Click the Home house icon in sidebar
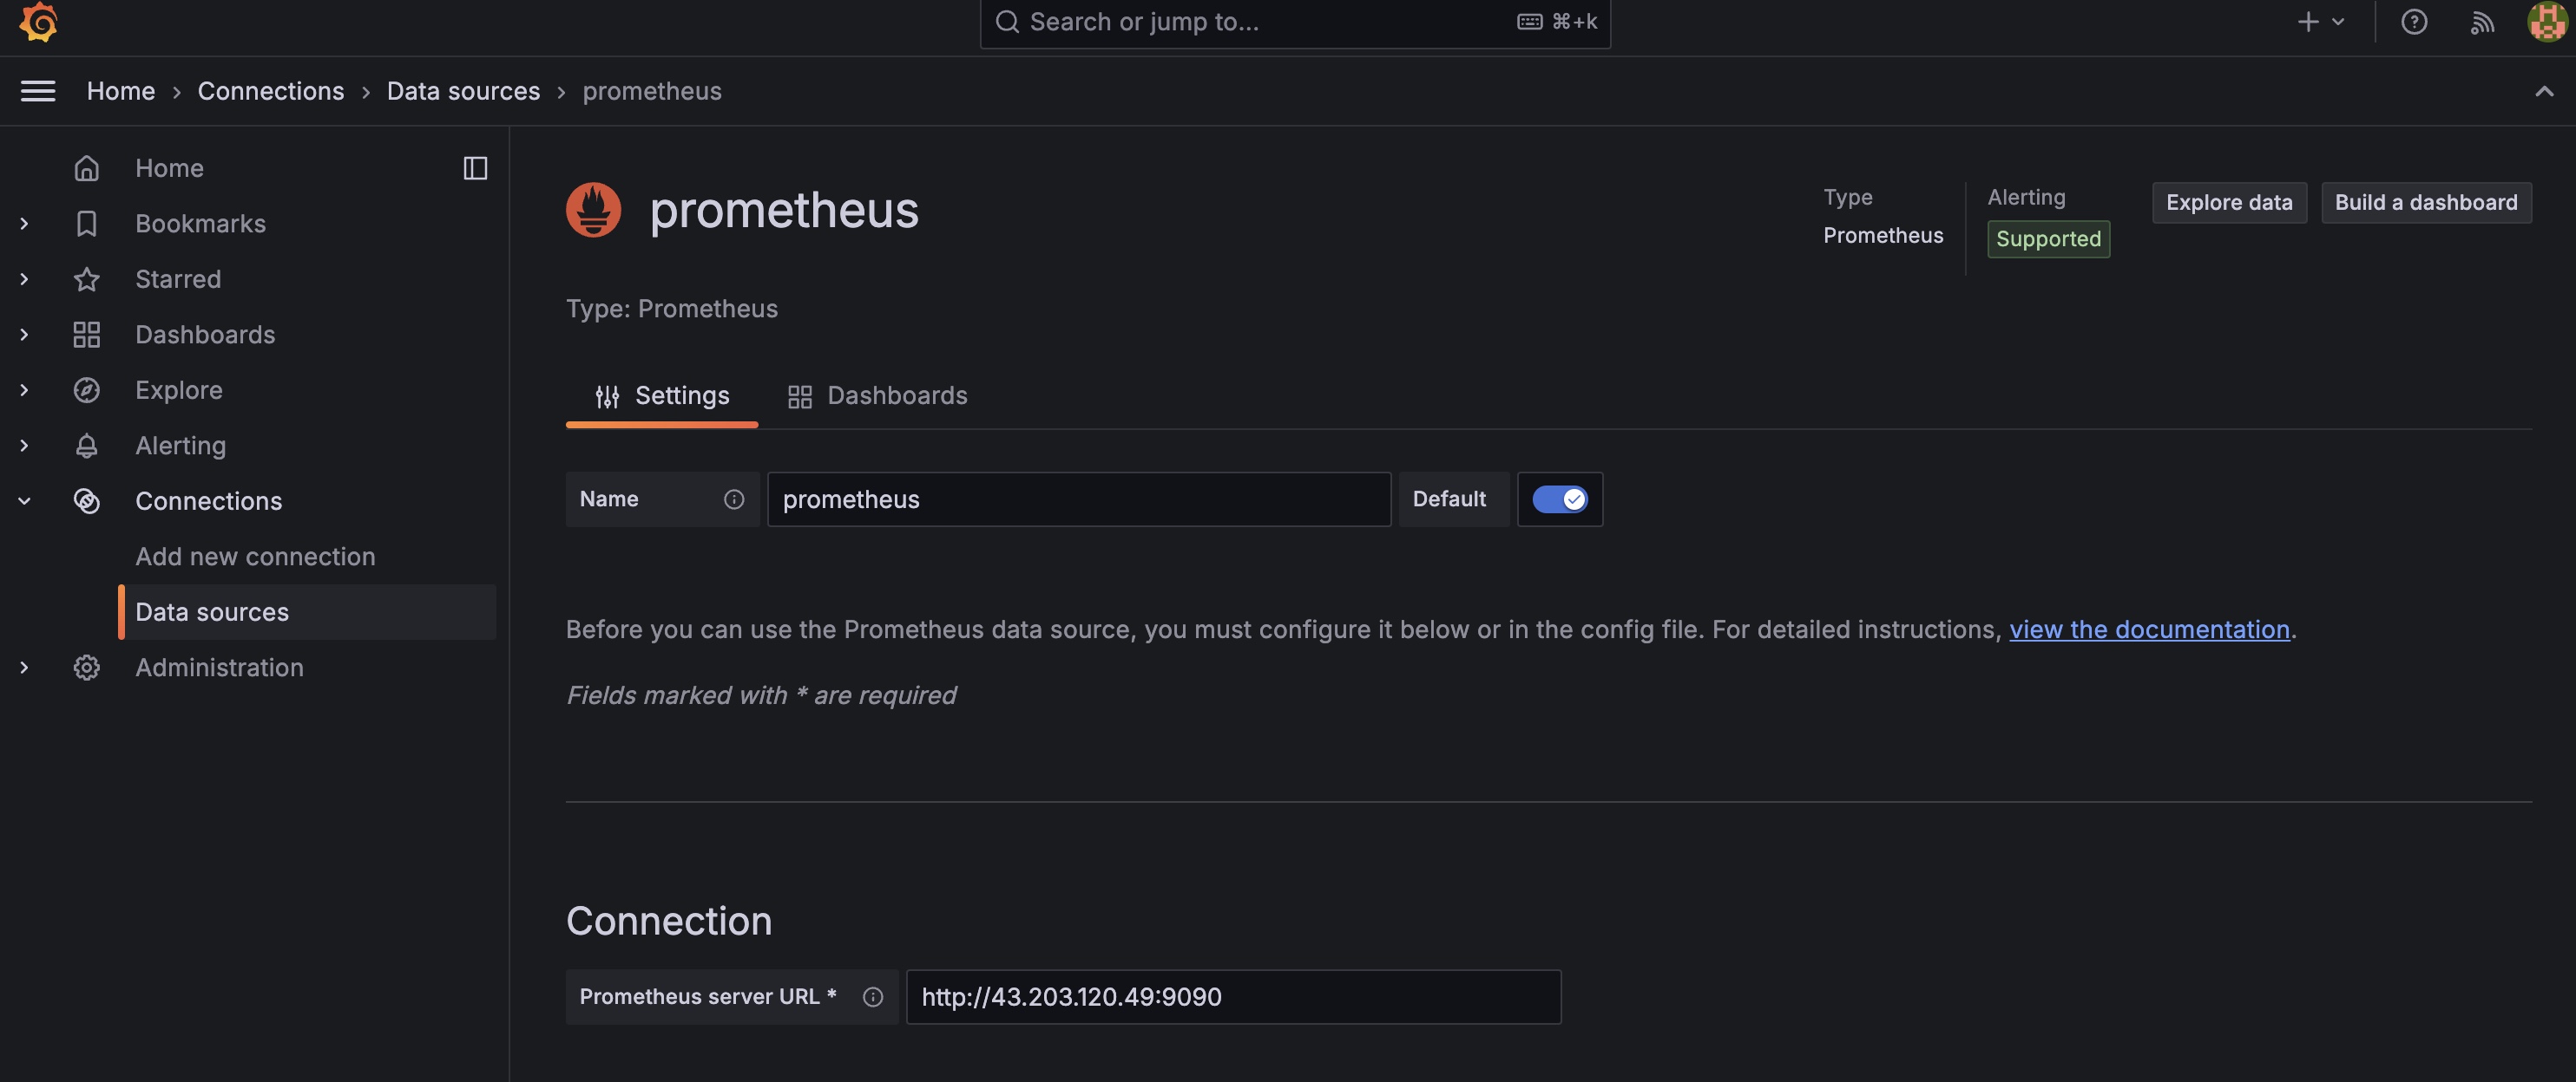This screenshot has height=1082, width=2576. tap(87, 168)
